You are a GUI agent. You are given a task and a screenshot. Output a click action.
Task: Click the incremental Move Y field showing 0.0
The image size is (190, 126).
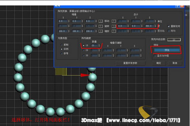(x=76, y=21)
